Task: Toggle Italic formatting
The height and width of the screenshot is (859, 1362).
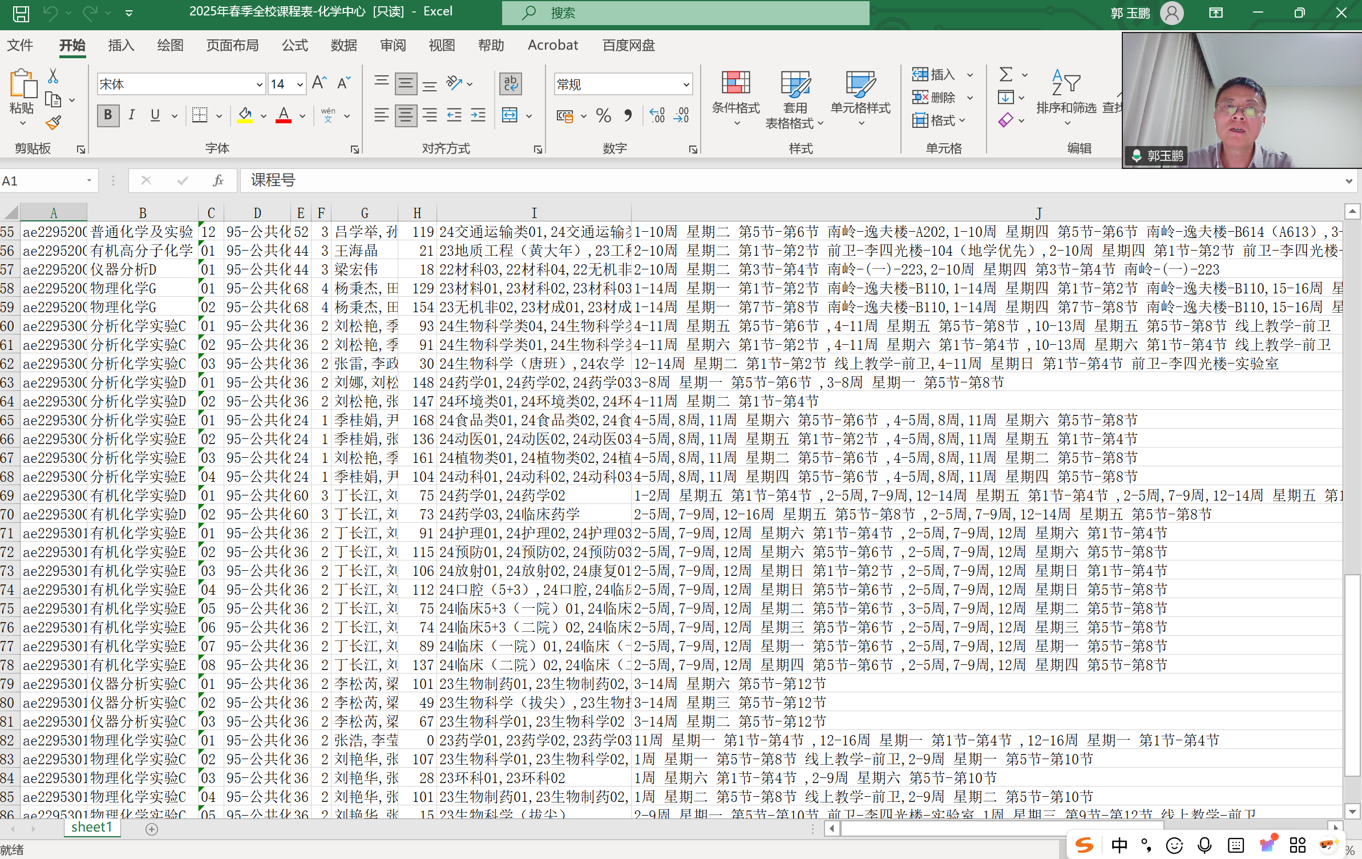Action: [x=132, y=116]
